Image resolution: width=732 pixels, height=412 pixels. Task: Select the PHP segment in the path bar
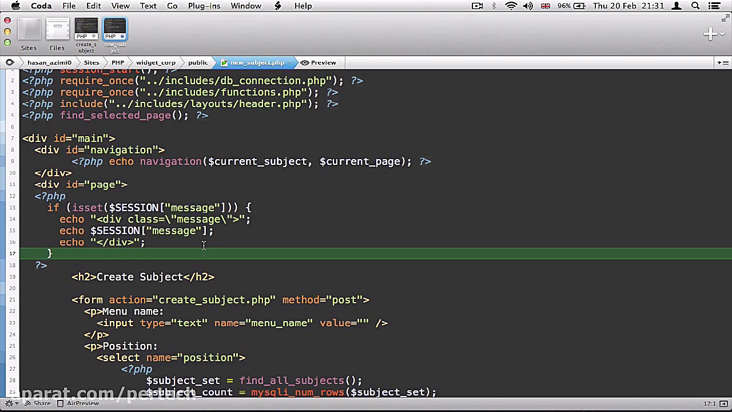(118, 62)
